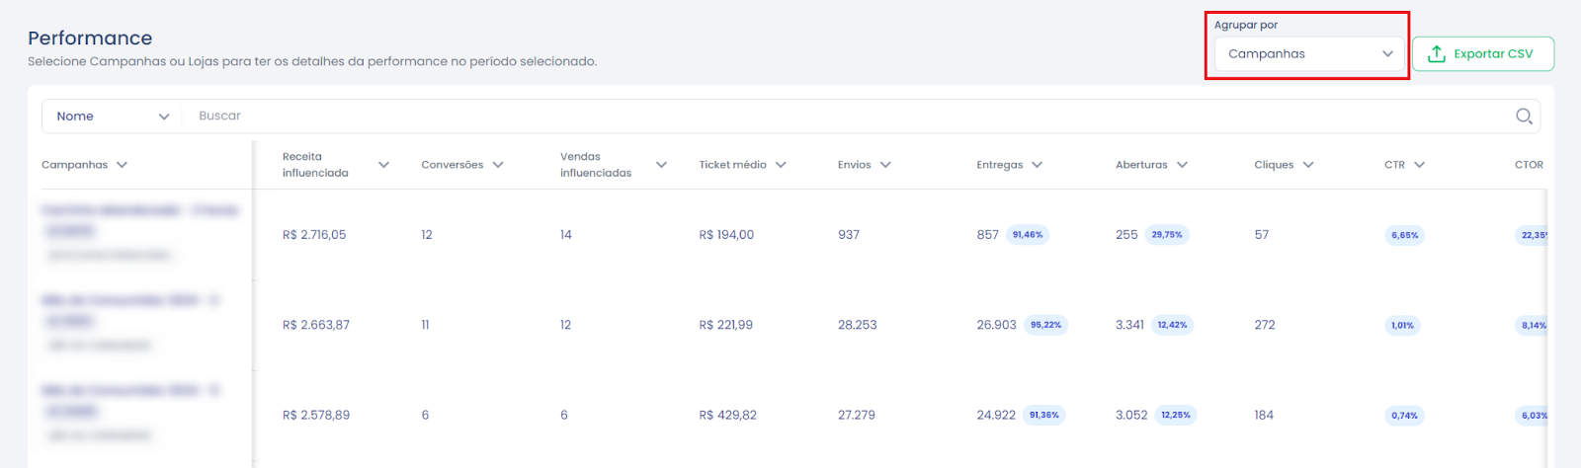Click Envios value 27.279

click(x=857, y=415)
